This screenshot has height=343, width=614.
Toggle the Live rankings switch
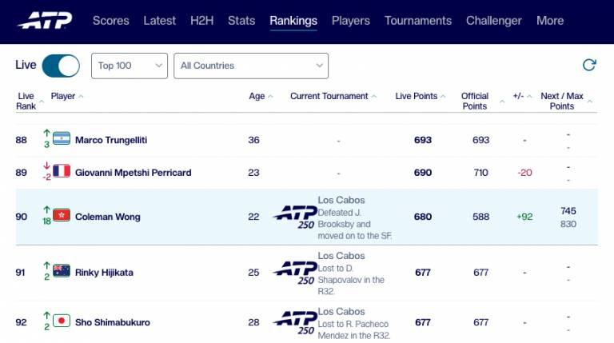[61, 66]
